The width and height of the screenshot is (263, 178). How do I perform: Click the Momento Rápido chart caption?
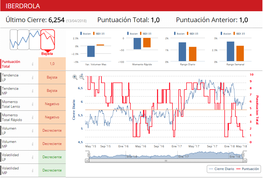coord(142,64)
